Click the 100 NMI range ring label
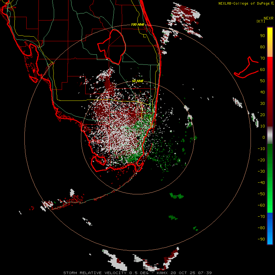The image size is (275, 275). tap(137, 24)
